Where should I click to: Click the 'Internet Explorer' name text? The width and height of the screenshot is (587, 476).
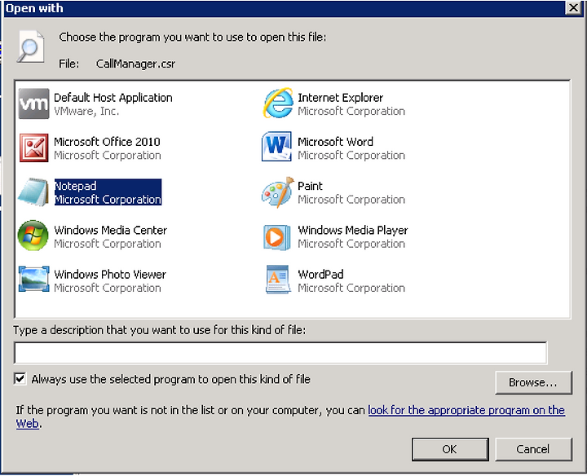(340, 98)
